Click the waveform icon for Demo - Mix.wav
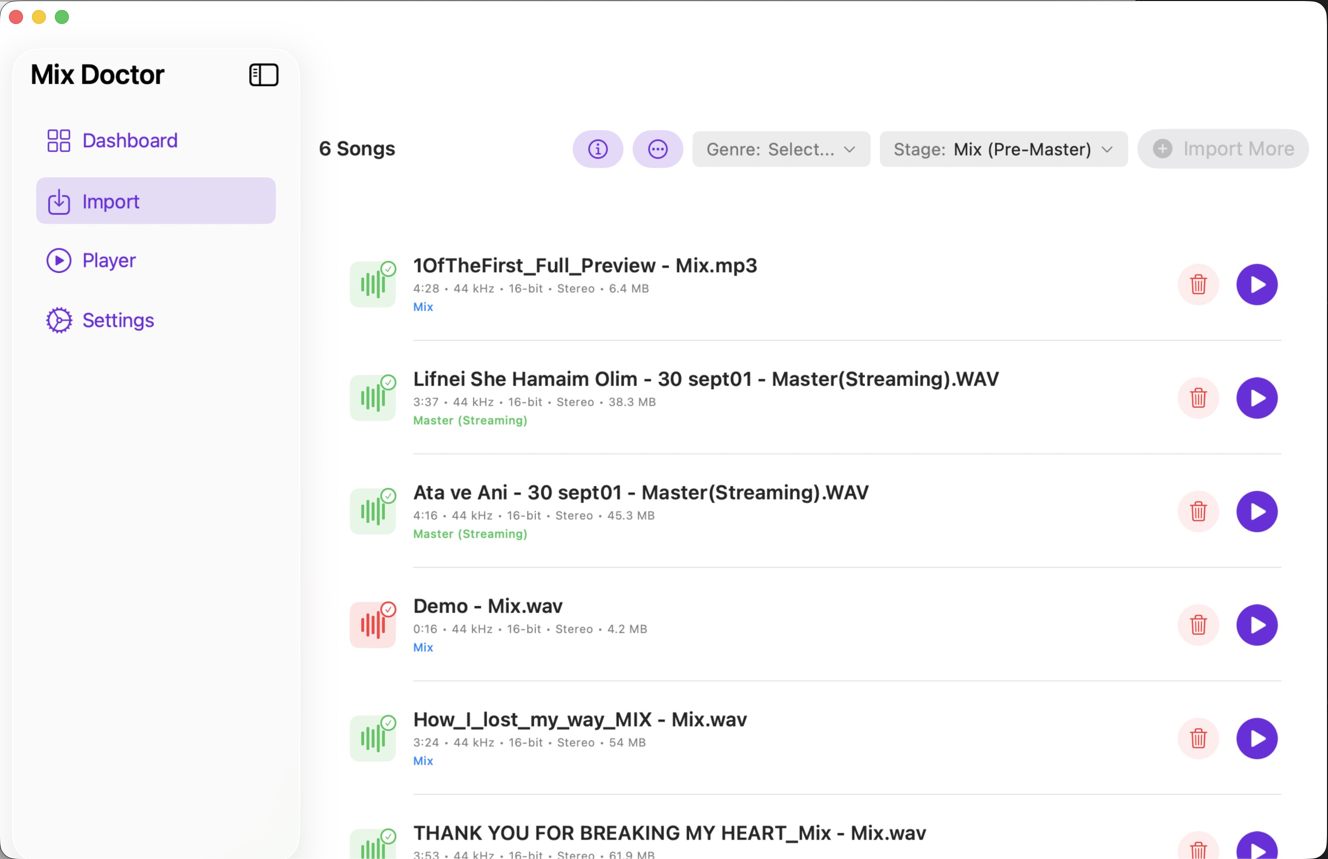This screenshot has height=859, width=1328. (x=373, y=625)
